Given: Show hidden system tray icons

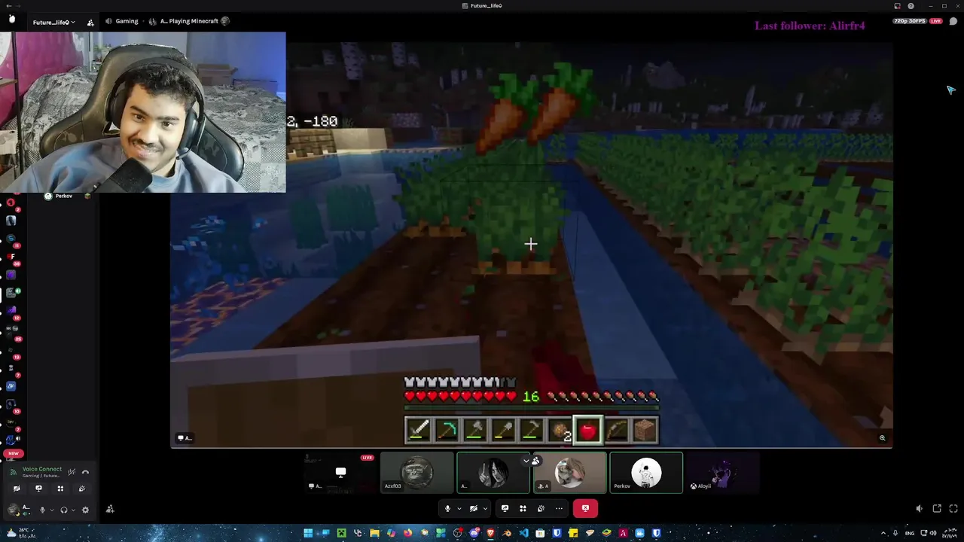Looking at the screenshot, I should [x=884, y=533].
